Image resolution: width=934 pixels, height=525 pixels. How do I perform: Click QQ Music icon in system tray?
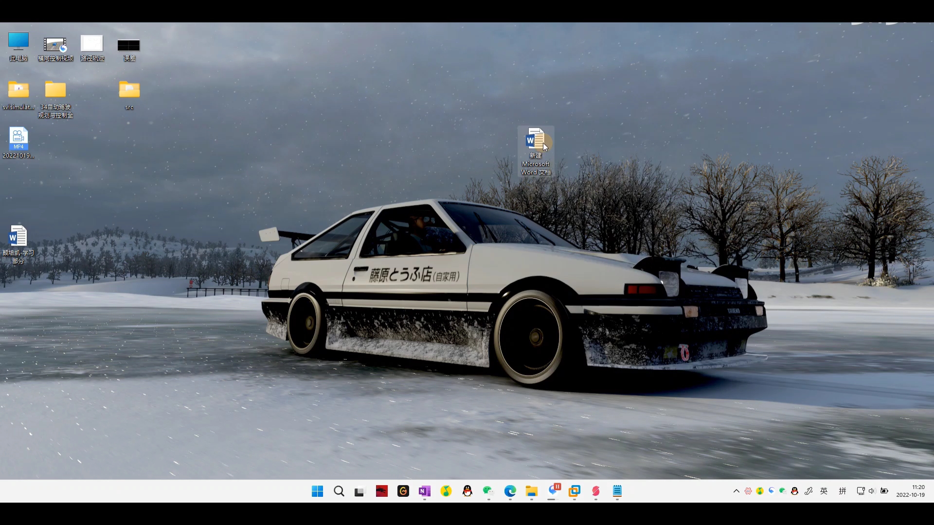coord(760,491)
